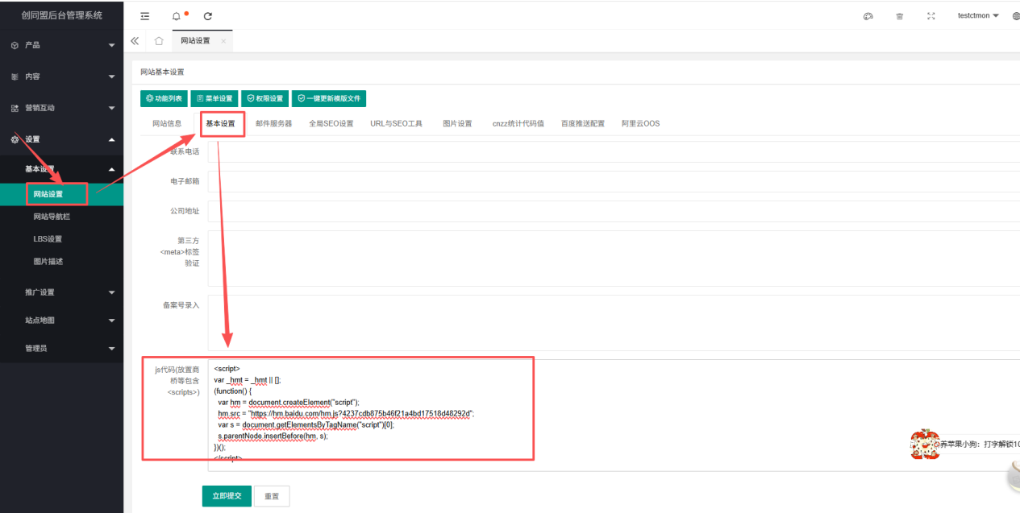This screenshot has height=513, width=1020.
Task: Switch to the 全局SEO设置 tab
Action: [x=331, y=124]
